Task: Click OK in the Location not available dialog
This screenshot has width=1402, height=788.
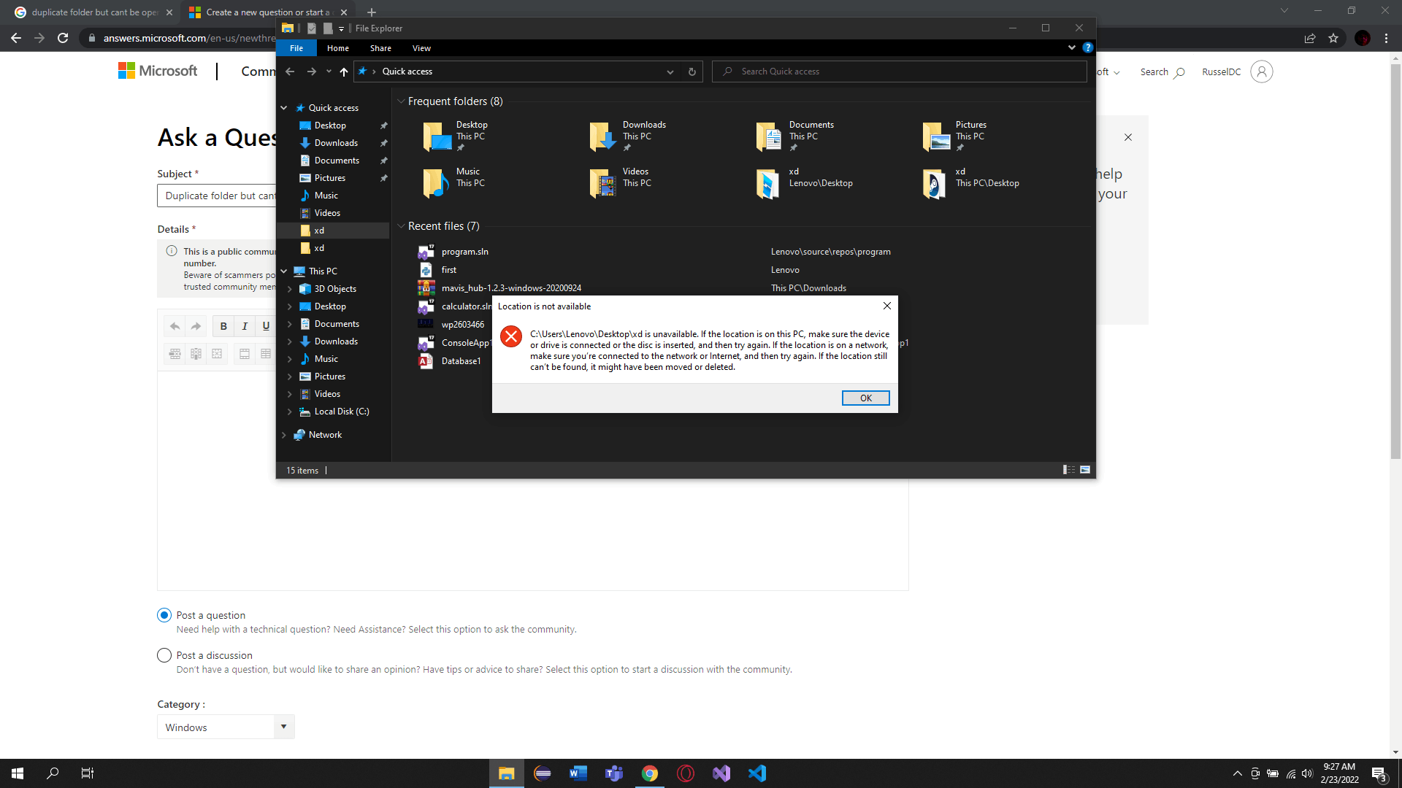Action: pos(865,398)
